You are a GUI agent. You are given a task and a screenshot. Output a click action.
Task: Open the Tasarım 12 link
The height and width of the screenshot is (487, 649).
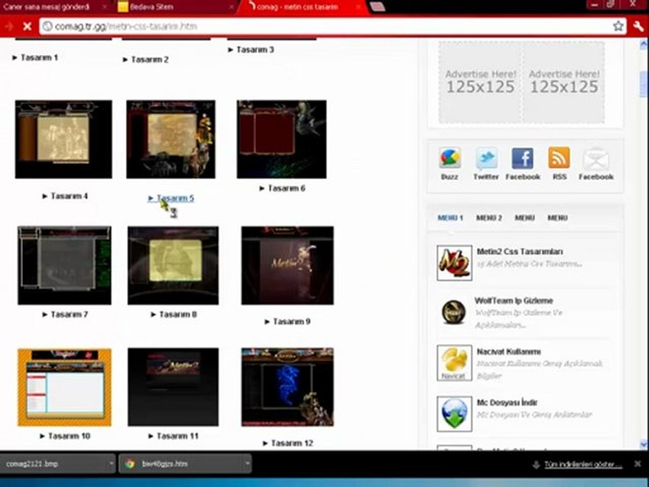(288, 444)
